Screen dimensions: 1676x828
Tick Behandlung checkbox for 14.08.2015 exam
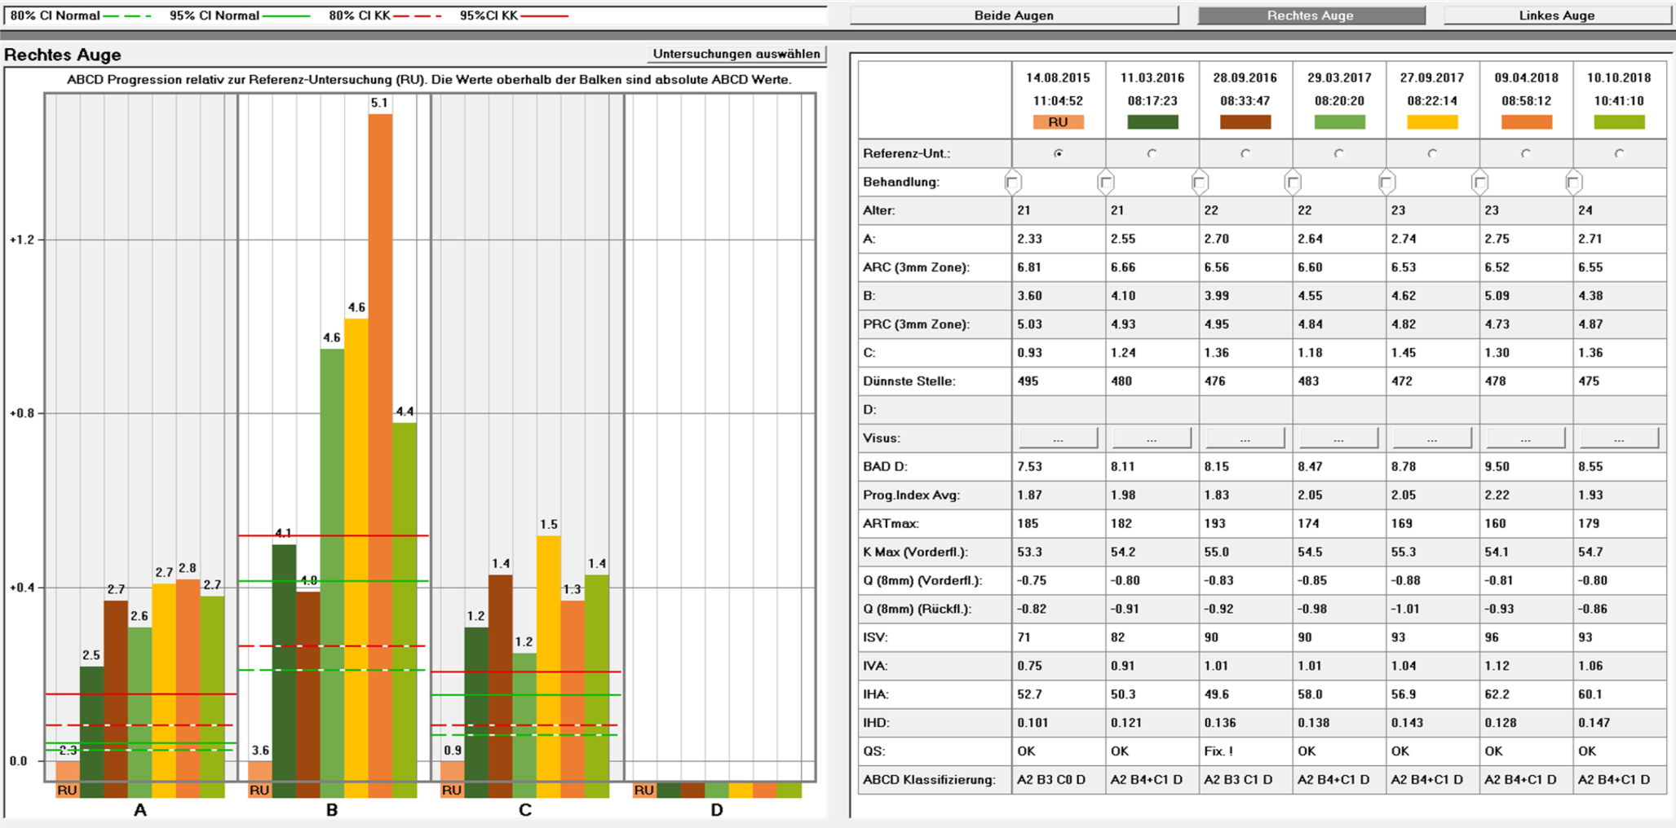click(x=1012, y=182)
